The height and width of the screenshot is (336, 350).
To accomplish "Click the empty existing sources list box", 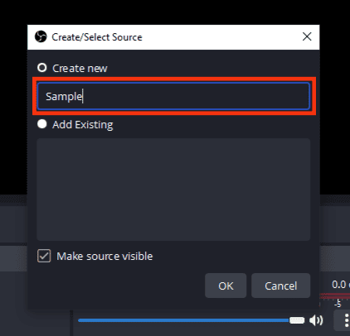I will pos(173,190).
